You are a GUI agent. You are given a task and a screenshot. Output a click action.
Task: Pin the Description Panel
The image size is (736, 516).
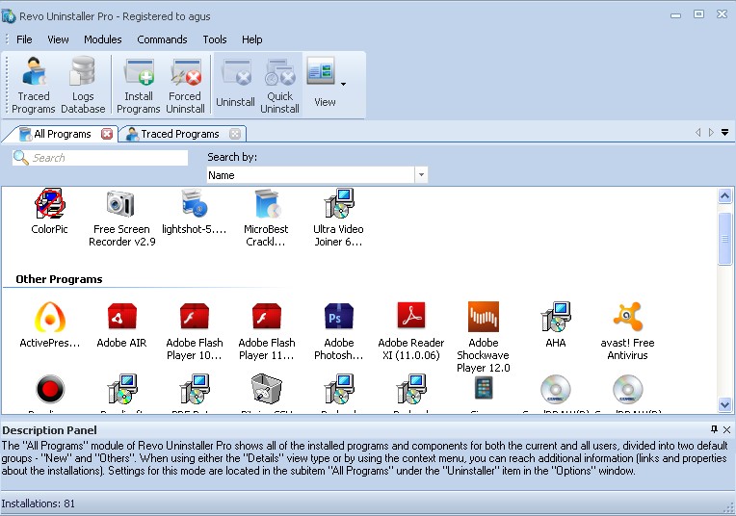(714, 429)
